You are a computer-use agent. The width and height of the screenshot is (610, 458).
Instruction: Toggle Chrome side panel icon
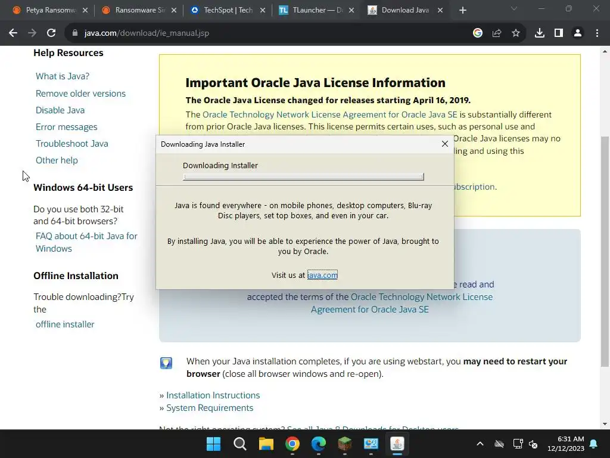coord(559,33)
